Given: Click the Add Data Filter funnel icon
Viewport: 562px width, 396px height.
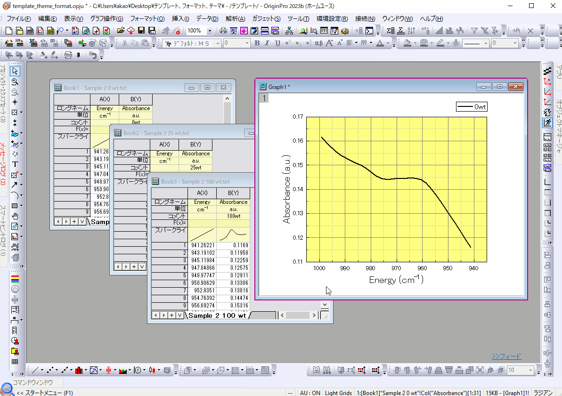Looking at the screenshot, I should coord(474,31).
